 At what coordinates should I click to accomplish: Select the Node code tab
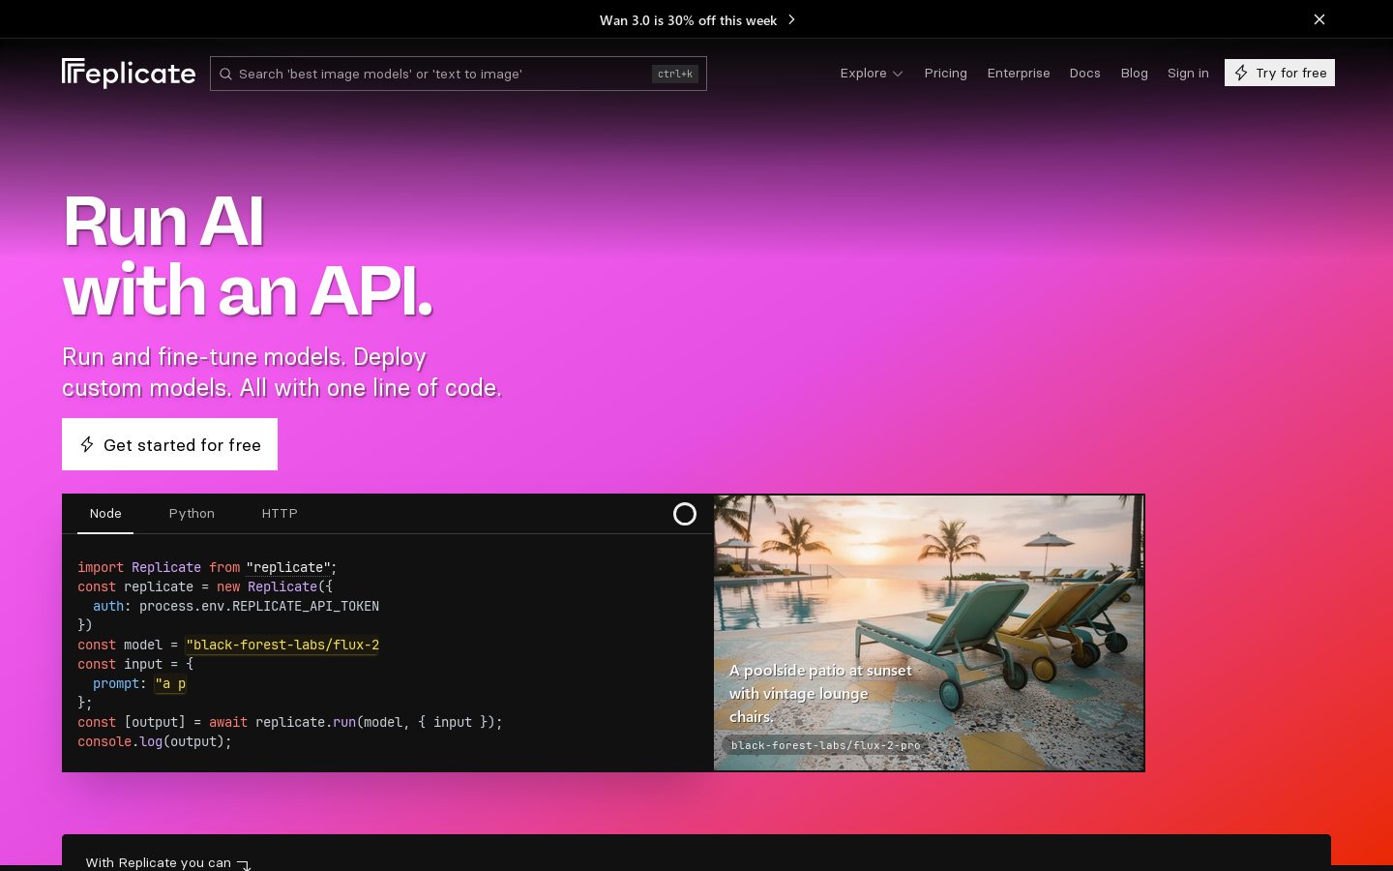[x=105, y=514]
